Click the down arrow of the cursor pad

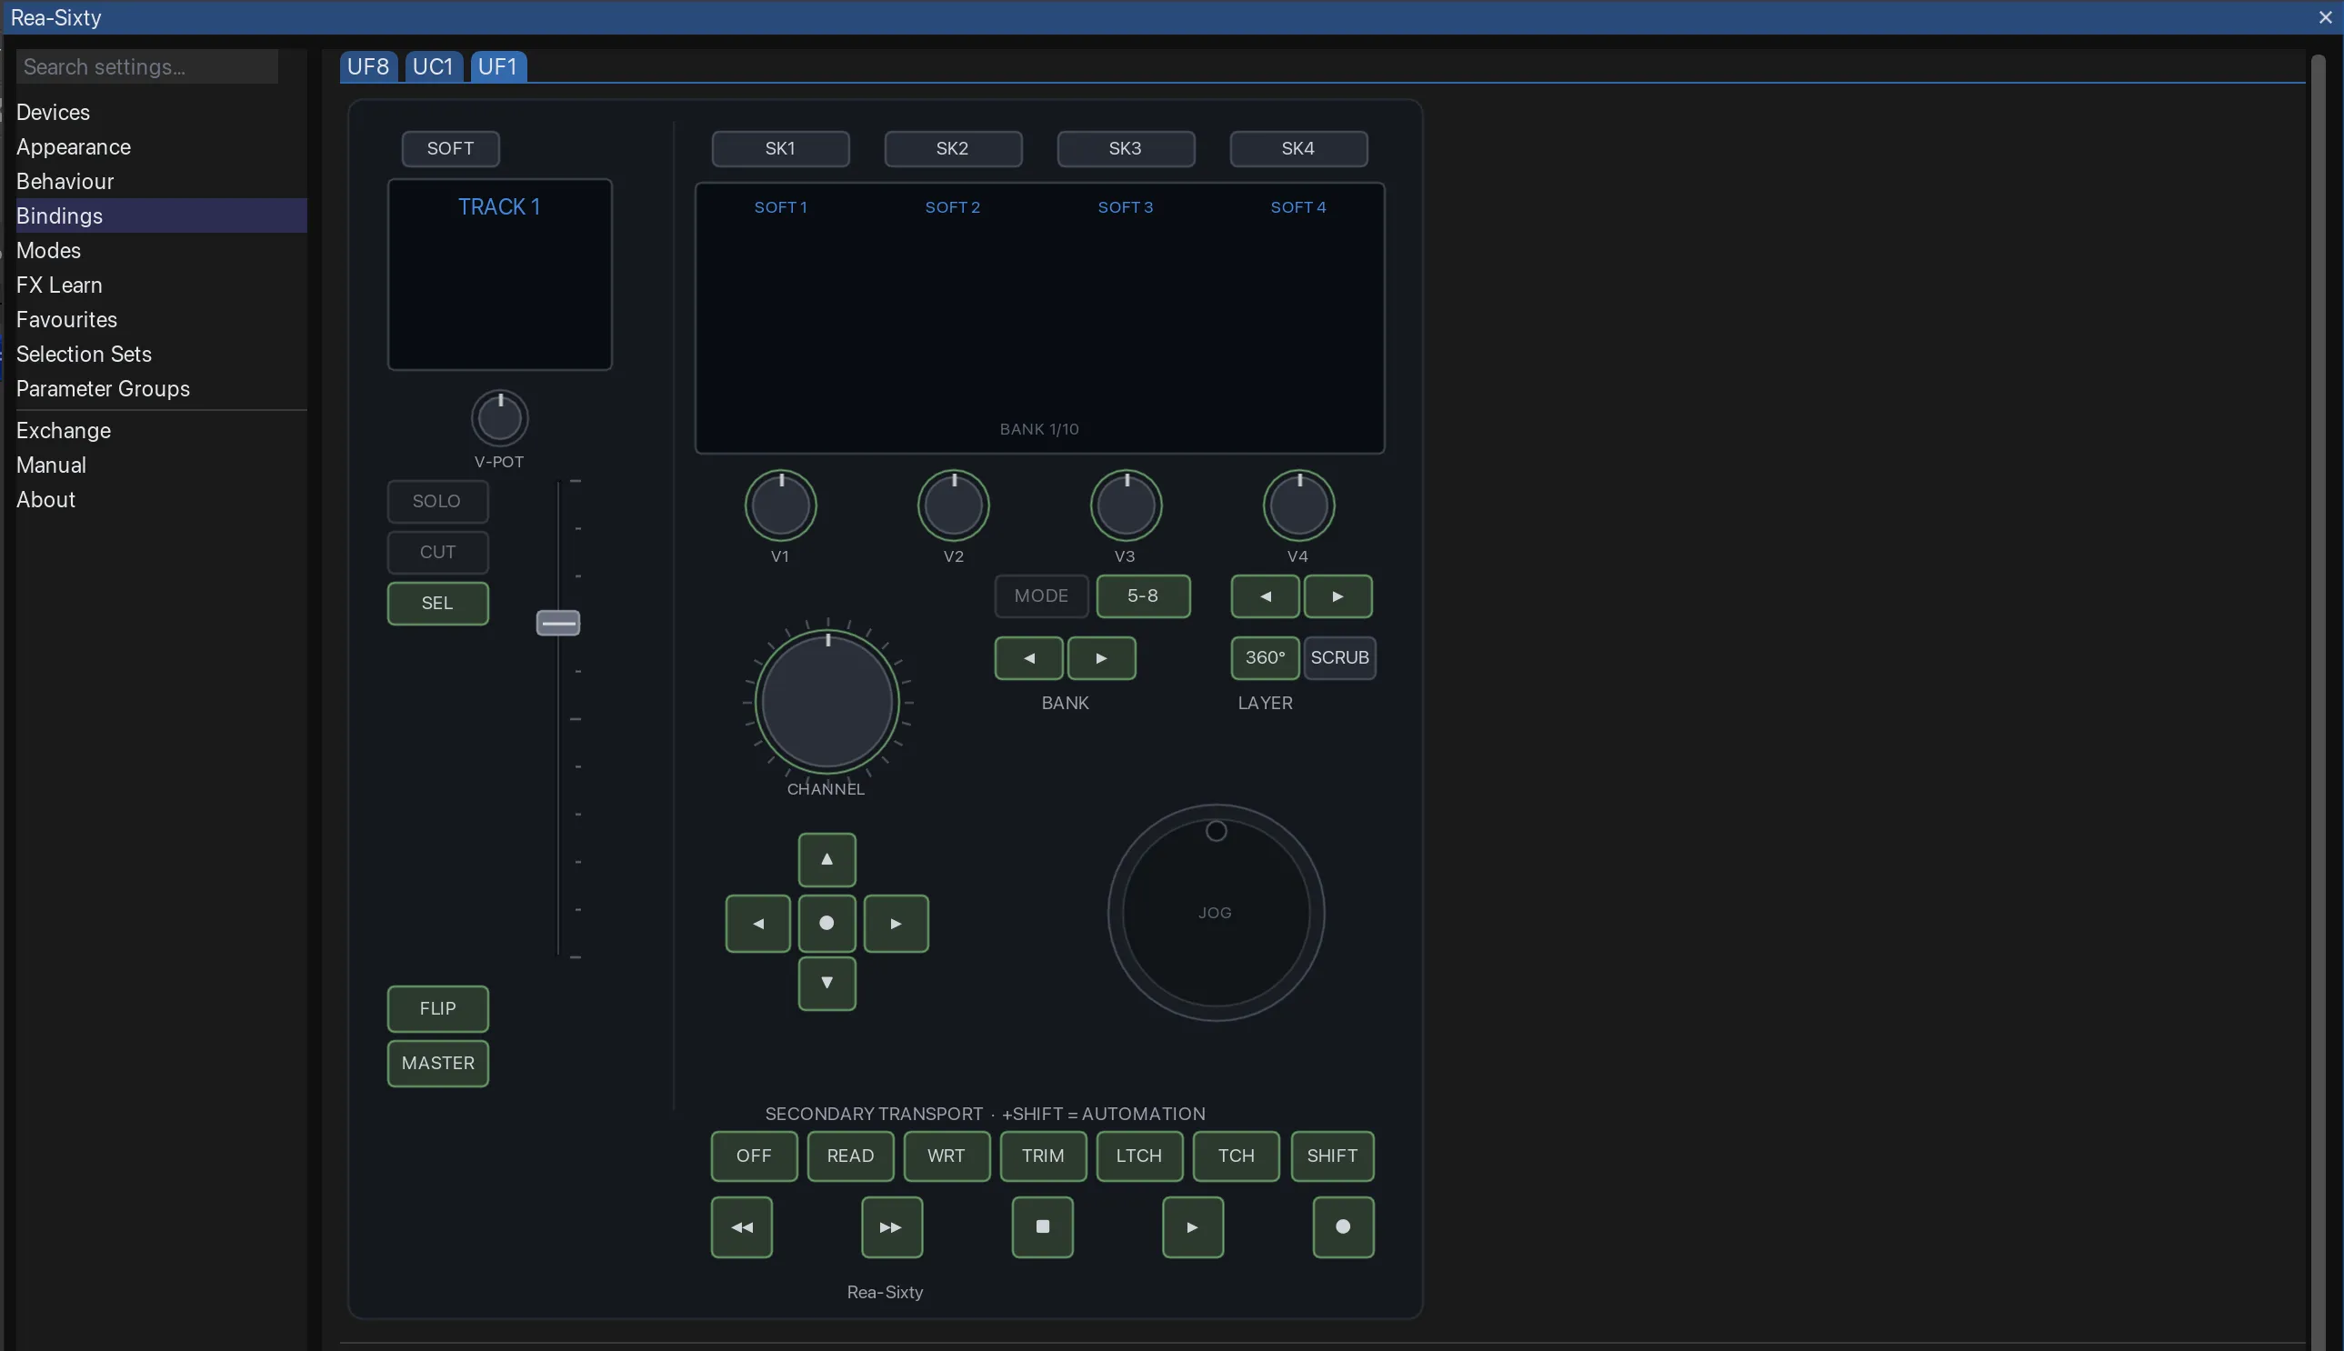pyautogui.click(x=826, y=983)
